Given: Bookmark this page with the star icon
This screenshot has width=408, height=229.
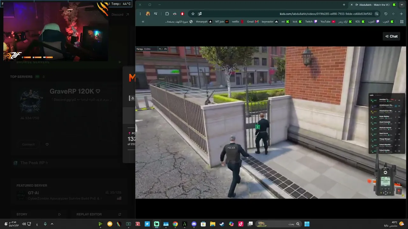Looking at the screenshot, I should [193, 14].
